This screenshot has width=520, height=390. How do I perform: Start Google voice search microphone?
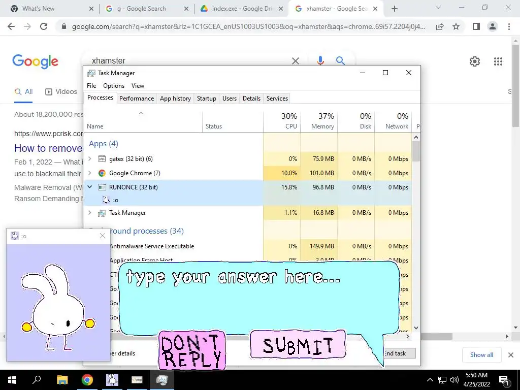(x=320, y=61)
